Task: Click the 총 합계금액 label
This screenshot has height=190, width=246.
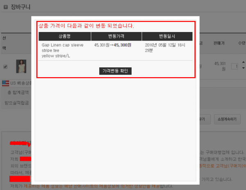Action: coord(18,93)
